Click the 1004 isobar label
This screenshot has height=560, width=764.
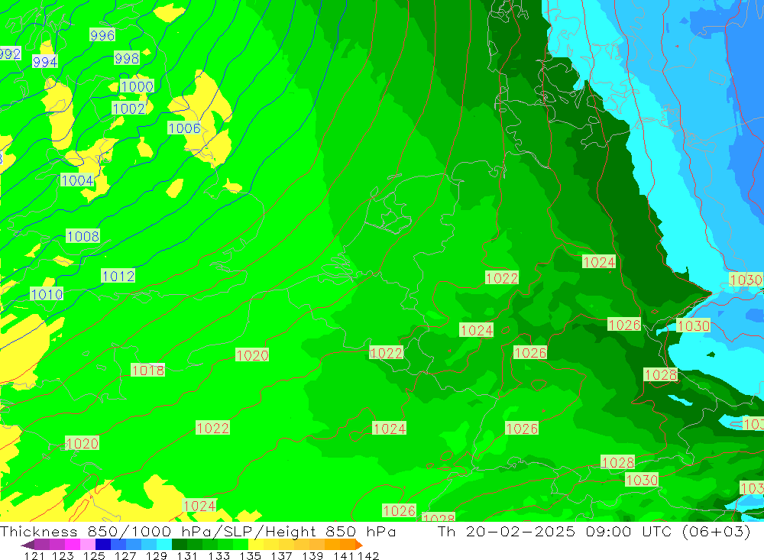[77, 180]
